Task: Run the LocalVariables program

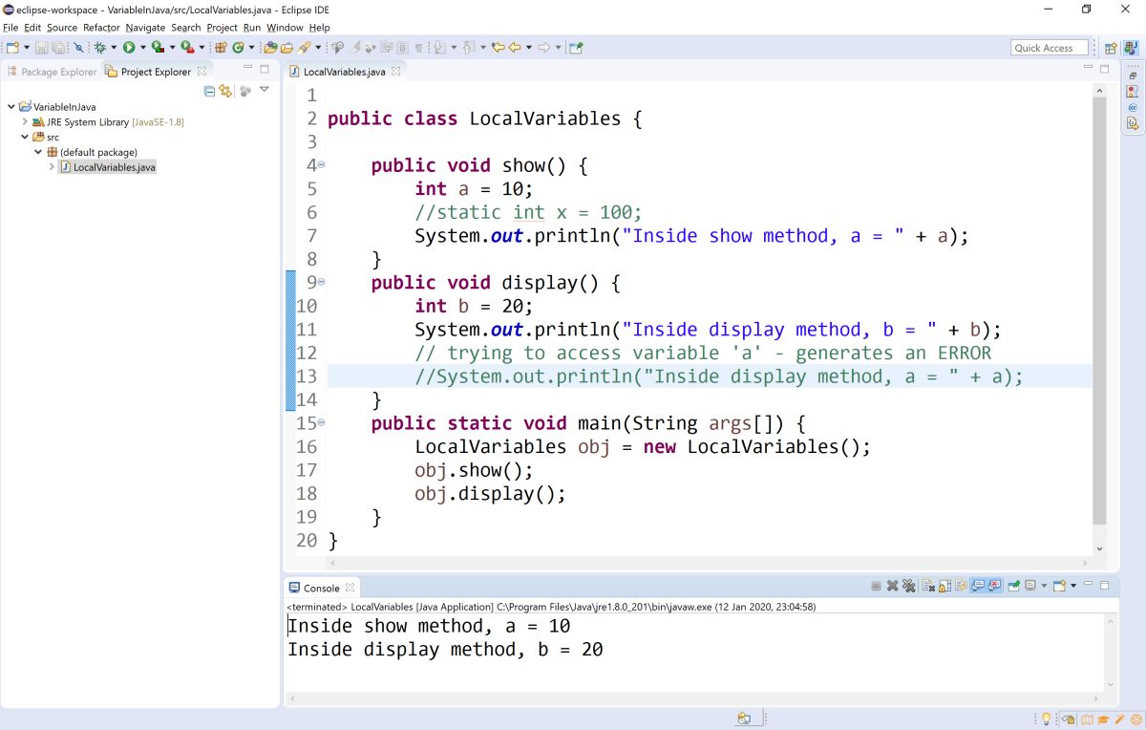Action: [x=129, y=46]
